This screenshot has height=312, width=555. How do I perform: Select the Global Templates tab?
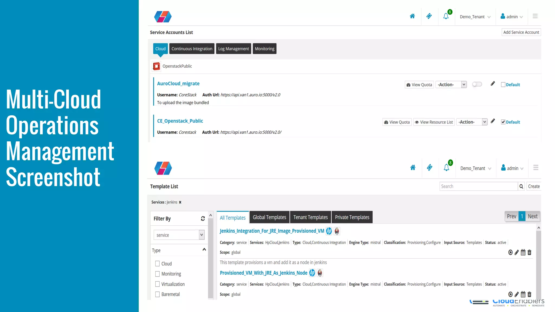pyautogui.click(x=269, y=217)
